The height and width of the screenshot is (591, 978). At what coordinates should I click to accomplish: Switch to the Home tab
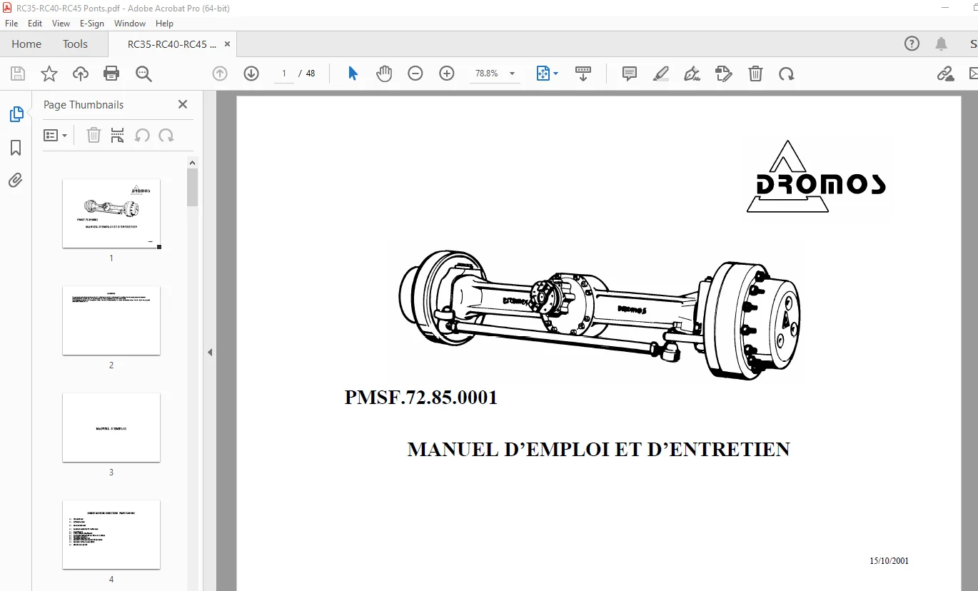pos(26,44)
